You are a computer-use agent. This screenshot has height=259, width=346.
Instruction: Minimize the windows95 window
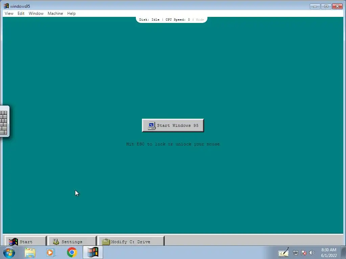click(315, 6)
